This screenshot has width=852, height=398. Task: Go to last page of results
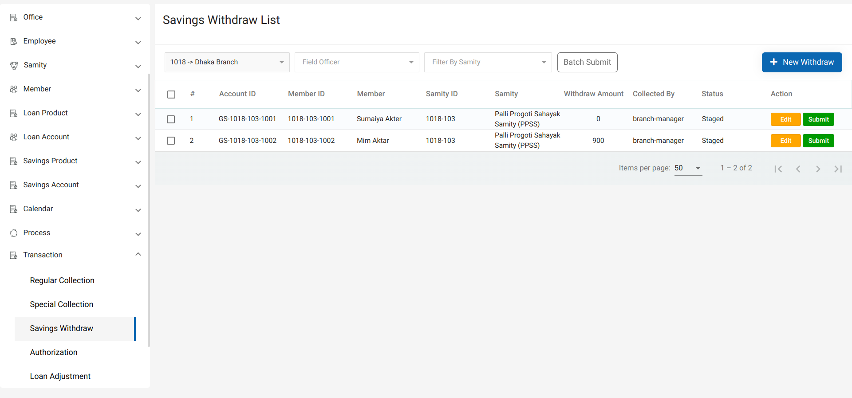click(x=838, y=169)
